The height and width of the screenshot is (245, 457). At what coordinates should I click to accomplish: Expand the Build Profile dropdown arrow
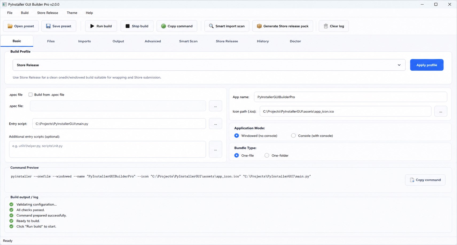tap(399, 65)
